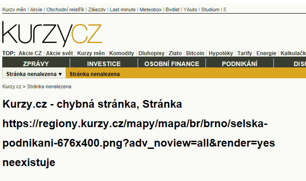
Task: Click the 'podnikani-676x400.png' heading line
Action: click(139, 143)
